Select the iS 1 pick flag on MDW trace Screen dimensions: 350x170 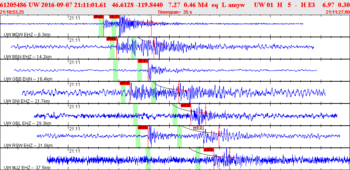click(x=115, y=17)
